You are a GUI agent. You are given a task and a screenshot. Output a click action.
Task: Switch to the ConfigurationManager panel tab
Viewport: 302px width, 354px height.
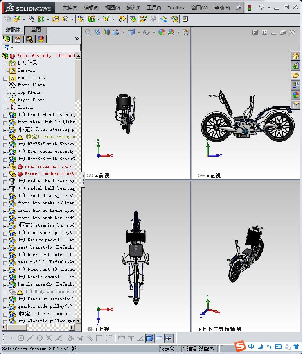click(29, 39)
